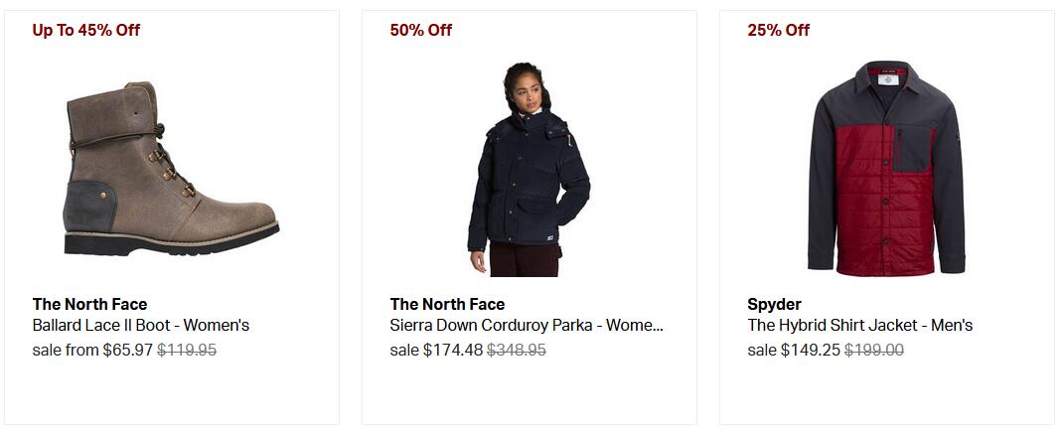Viewport: 1063px width, 436px height.
Task: Open the Sierra Down Corduroy Parka image
Action: click(529, 169)
